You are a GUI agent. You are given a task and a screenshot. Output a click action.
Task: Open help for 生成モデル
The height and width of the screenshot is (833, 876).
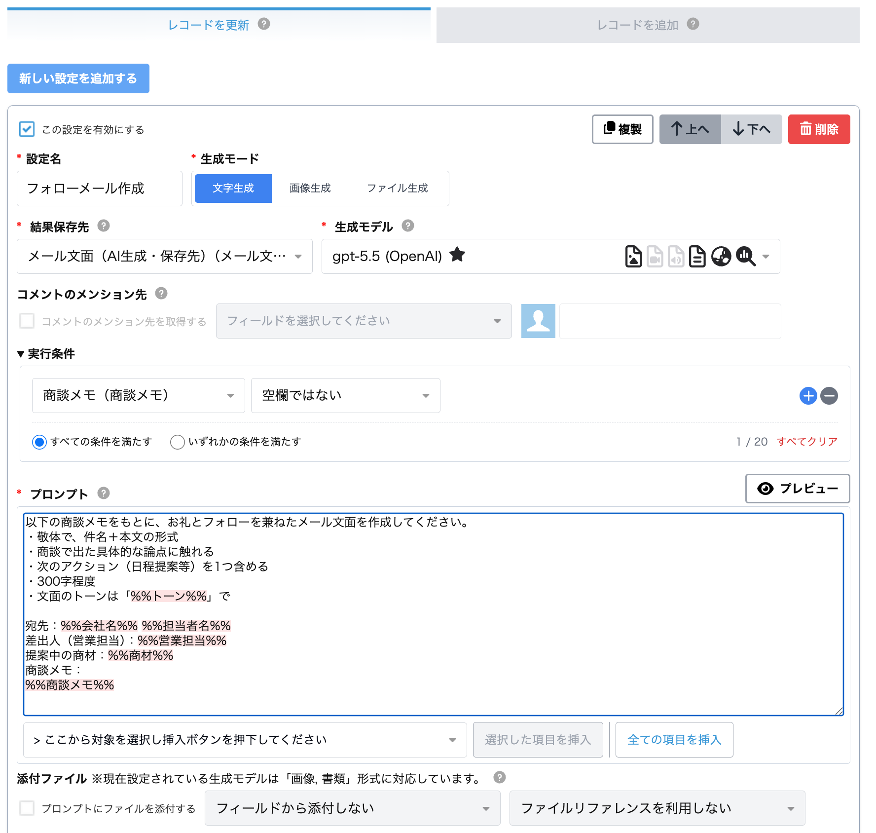(x=407, y=226)
